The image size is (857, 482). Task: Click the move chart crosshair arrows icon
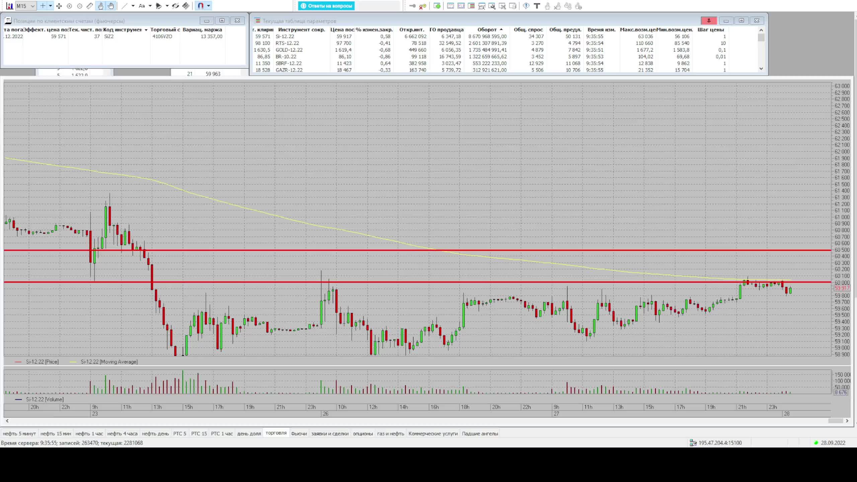tap(59, 6)
